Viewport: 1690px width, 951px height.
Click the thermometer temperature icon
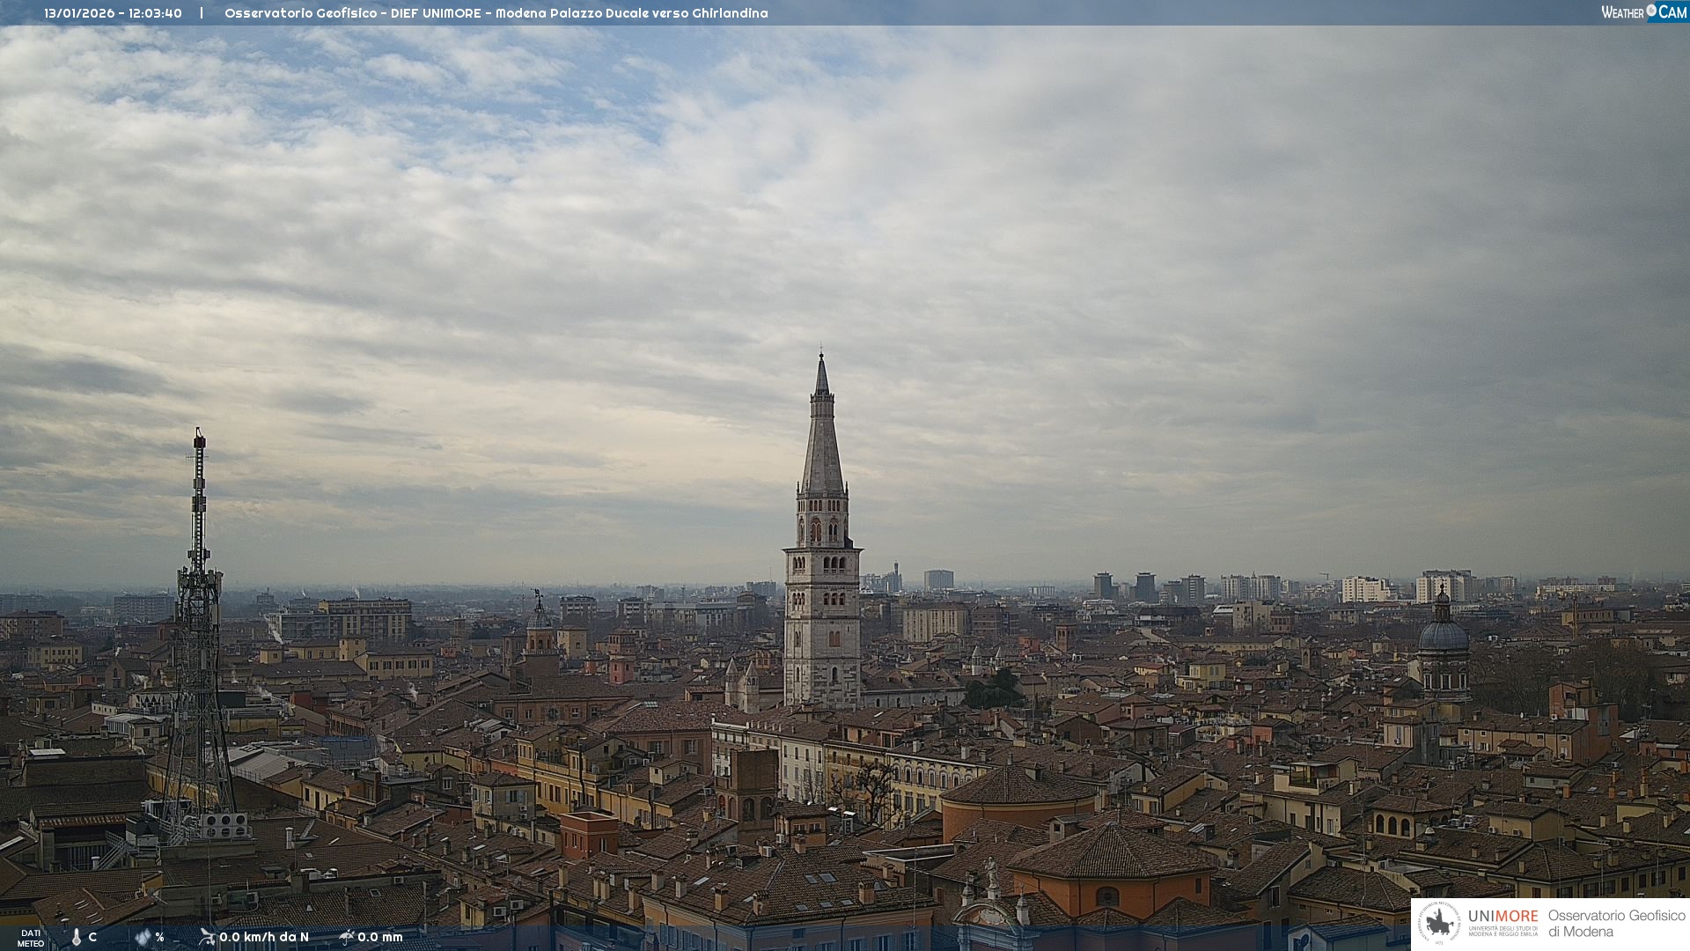point(77,938)
